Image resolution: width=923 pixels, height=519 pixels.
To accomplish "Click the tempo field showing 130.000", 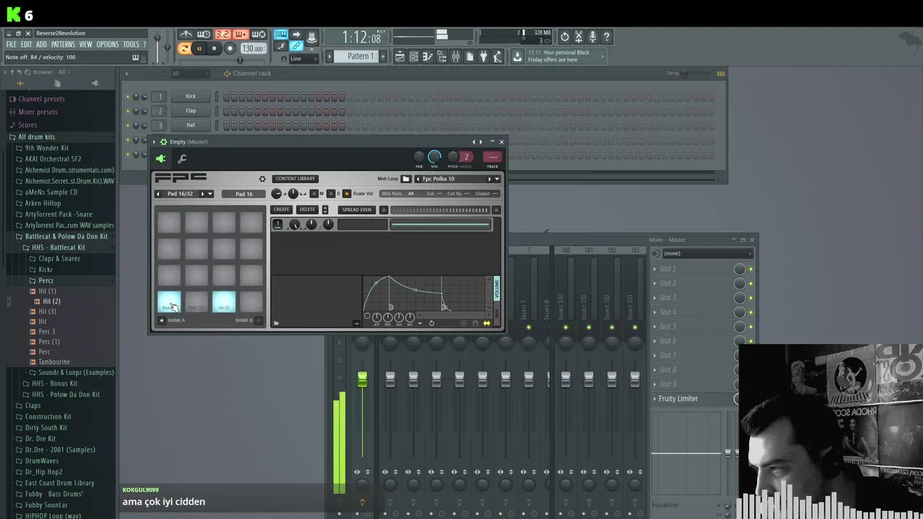I will [253, 48].
